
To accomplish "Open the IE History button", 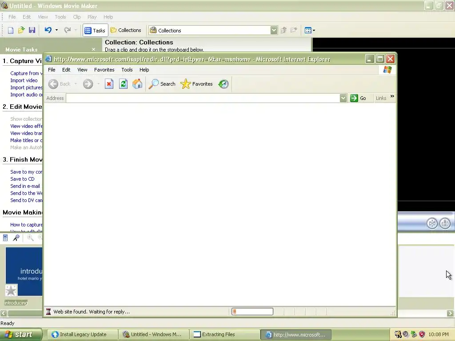I will click(224, 84).
